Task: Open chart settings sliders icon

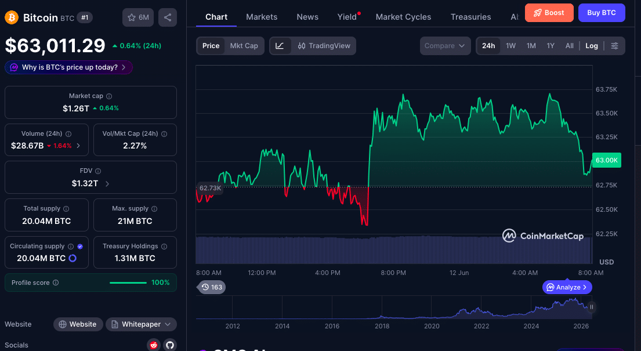Action: (x=614, y=46)
